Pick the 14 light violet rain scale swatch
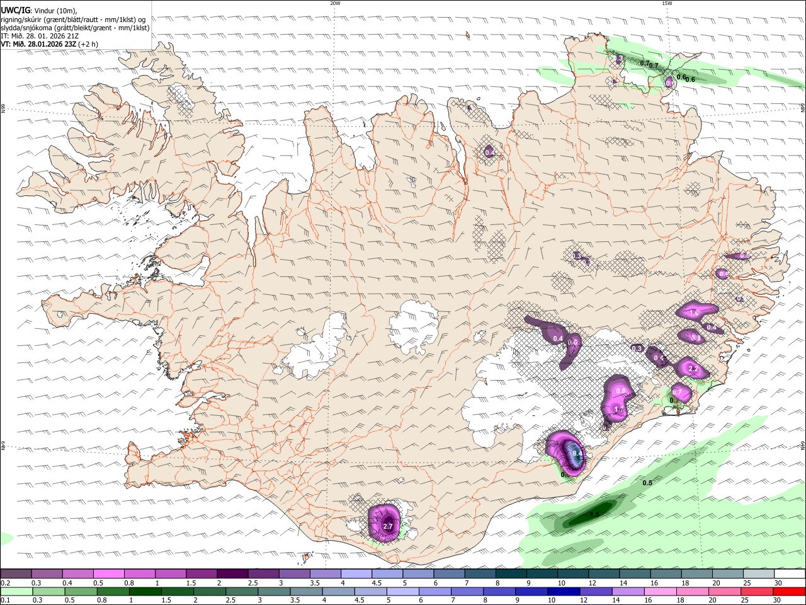This screenshot has width=806, height=605. 627,591
